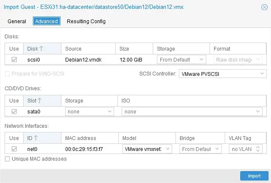The height and width of the screenshot is (183, 271).
Task: Click the VLAN Tag column header
Action: 246,138
